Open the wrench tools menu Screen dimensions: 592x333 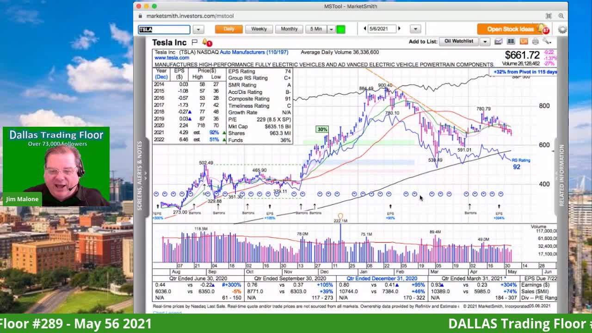click(547, 42)
